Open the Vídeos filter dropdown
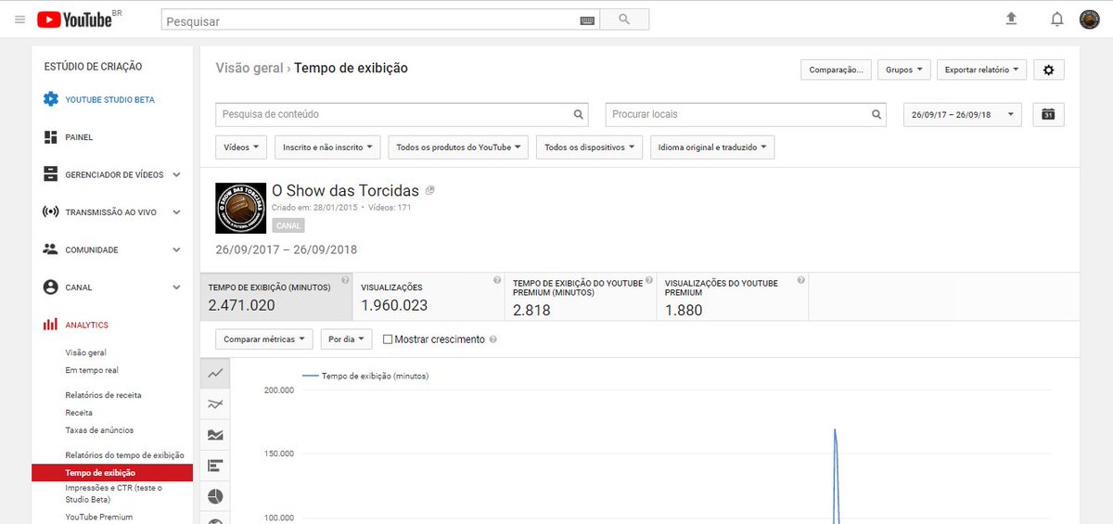Screen dimensions: 1113x524 tap(241, 147)
